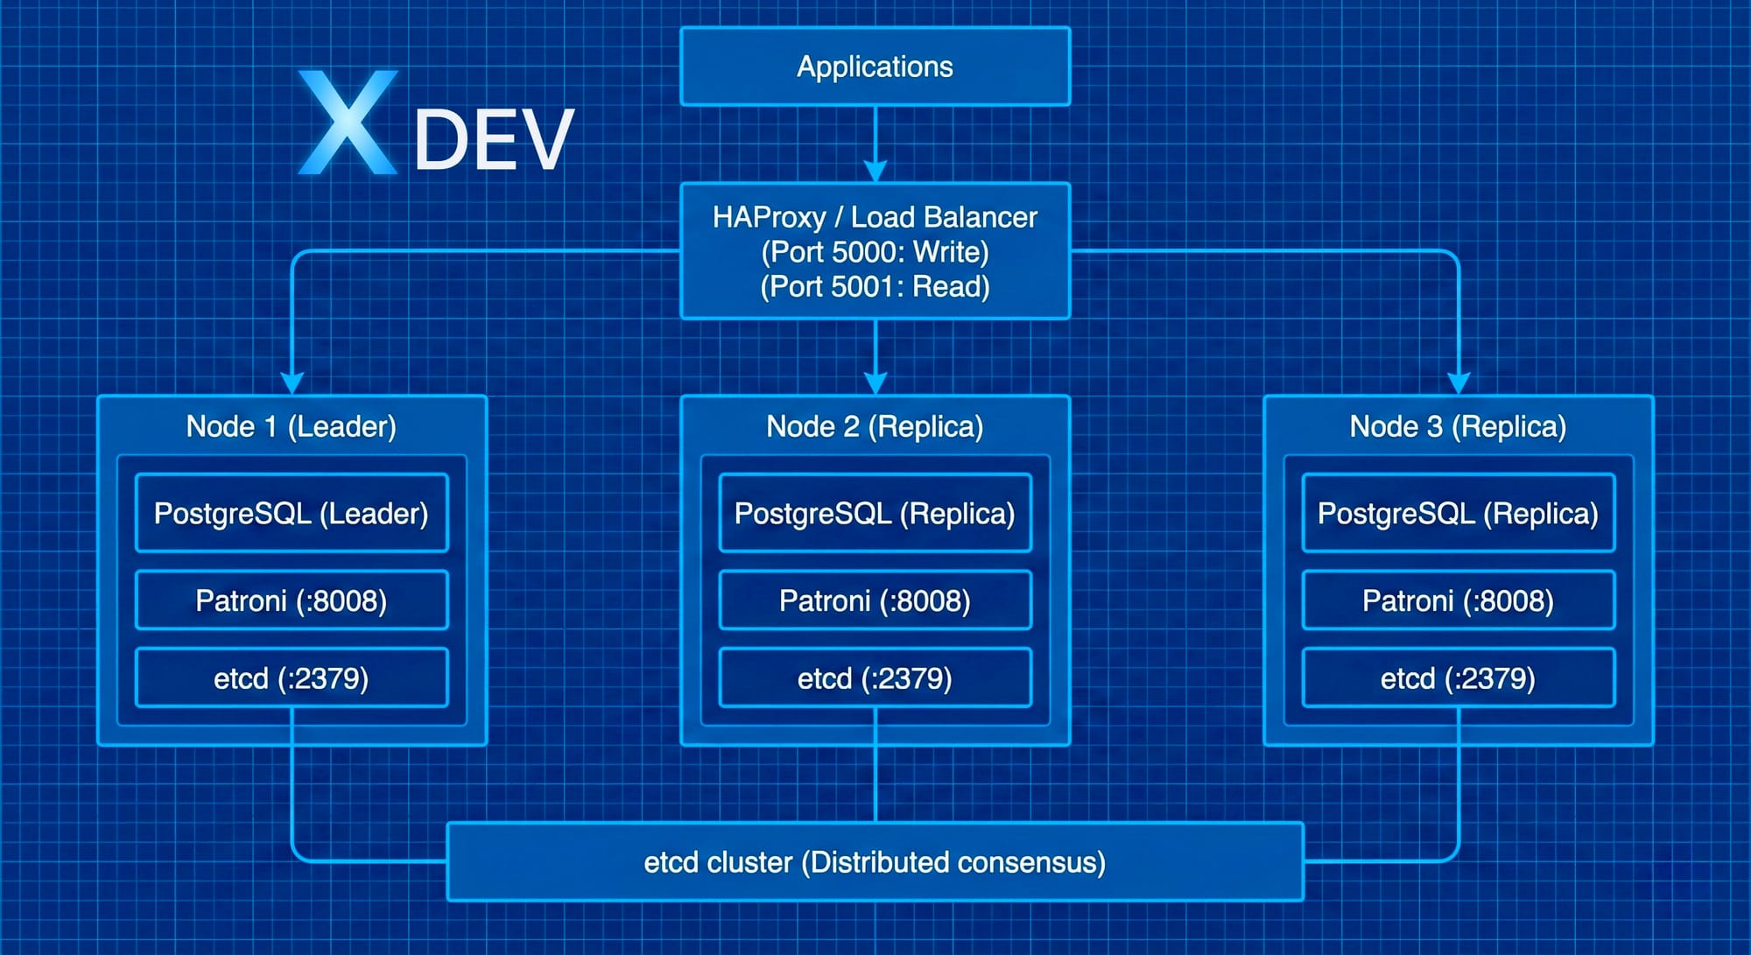Select PostgreSQL (Replica) box in Node 3
The width and height of the screenshot is (1751, 955).
tap(1458, 513)
